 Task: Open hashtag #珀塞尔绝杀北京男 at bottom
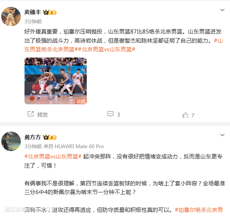(199, 210)
